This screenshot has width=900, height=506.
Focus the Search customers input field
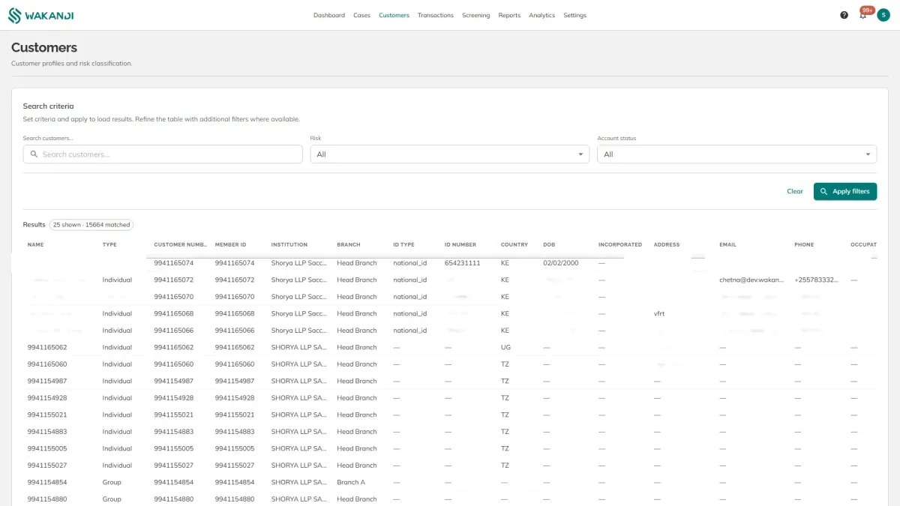(x=163, y=154)
